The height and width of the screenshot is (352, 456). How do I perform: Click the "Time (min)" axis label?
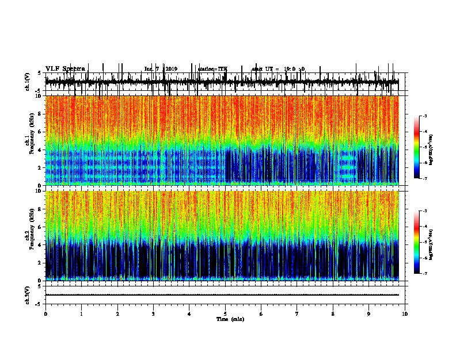[230, 319]
